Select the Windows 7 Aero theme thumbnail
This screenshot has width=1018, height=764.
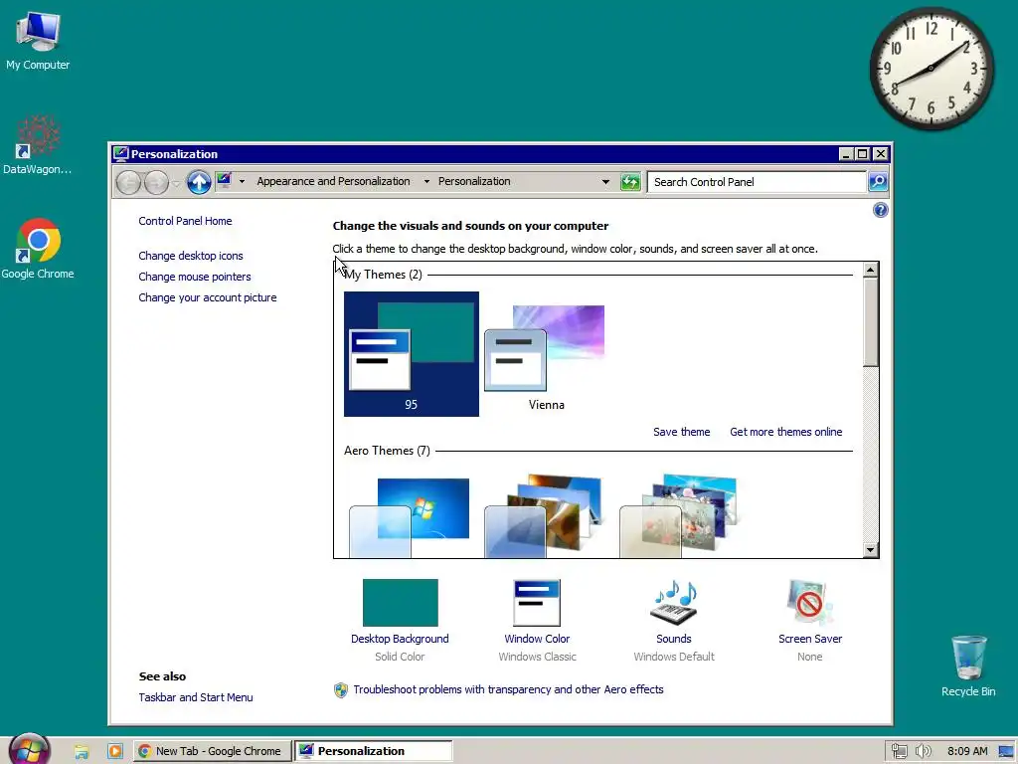coord(411,516)
